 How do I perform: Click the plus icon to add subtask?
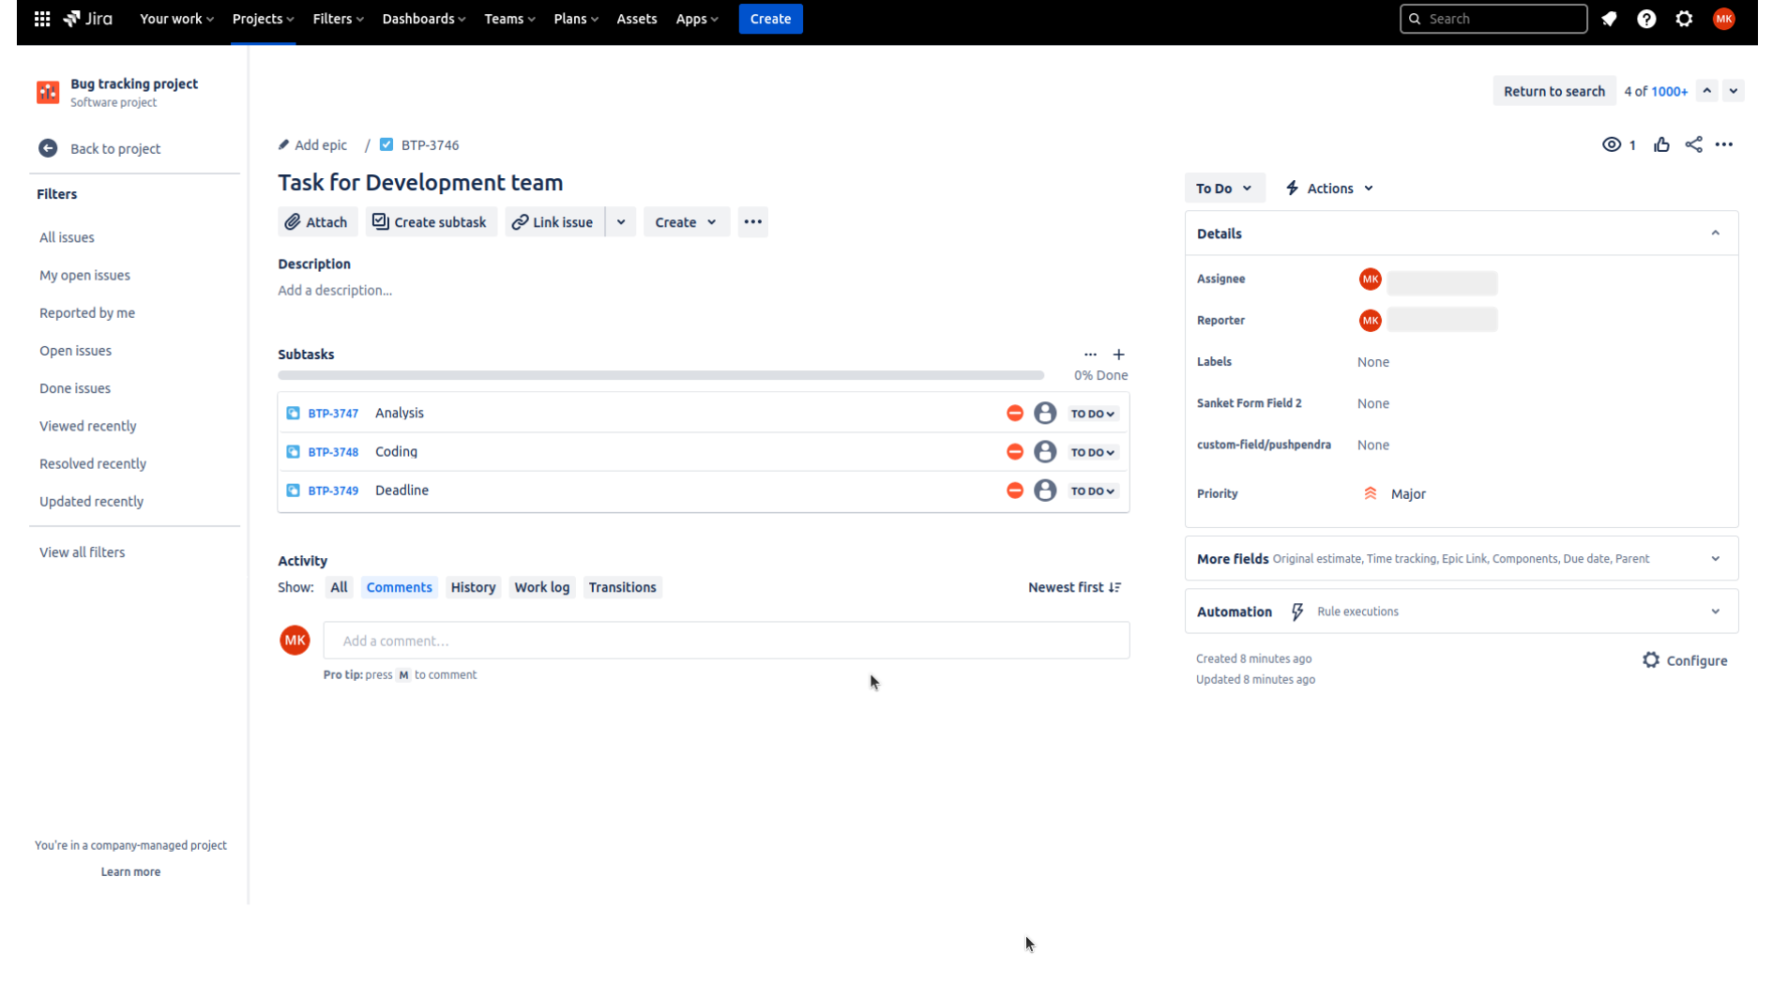click(x=1118, y=355)
